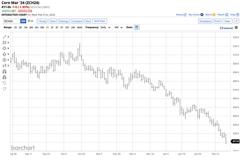Open the Frequency Daily dropdown
246x163 pixels.
[x=105, y=27]
